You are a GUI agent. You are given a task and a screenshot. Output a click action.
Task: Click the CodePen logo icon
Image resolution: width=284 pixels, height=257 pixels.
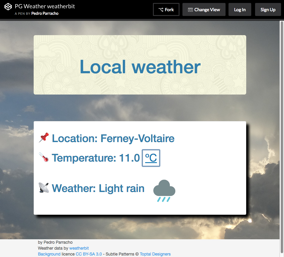8,7
